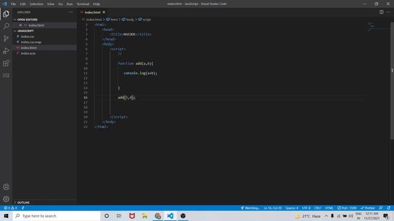Viewport: 394px width, 221px height.
Task: Change end of line sequence CRLF
Action: point(318,208)
